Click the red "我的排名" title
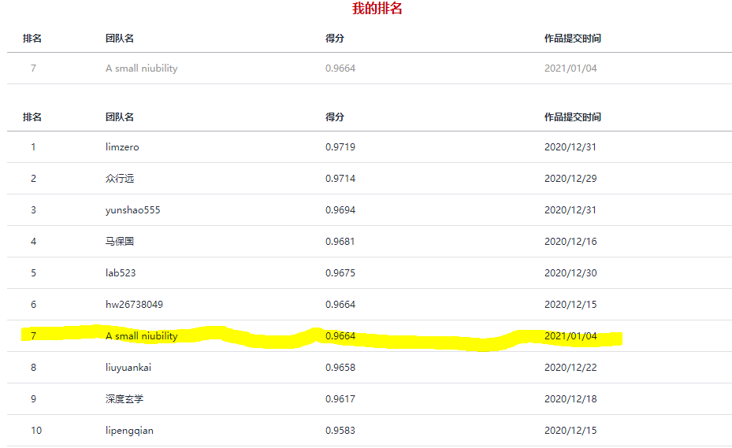This screenshot has height=448, width=732. pos(377,9)
